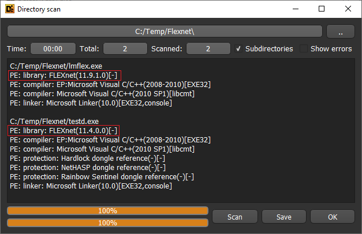Click the upper 100% progress bar
Viewport: 362px width, 234px height.
click(107, 211)
